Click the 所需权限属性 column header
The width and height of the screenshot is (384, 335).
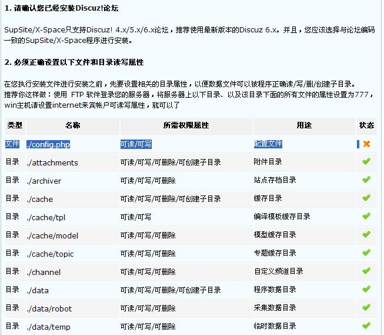coord(186,125)
